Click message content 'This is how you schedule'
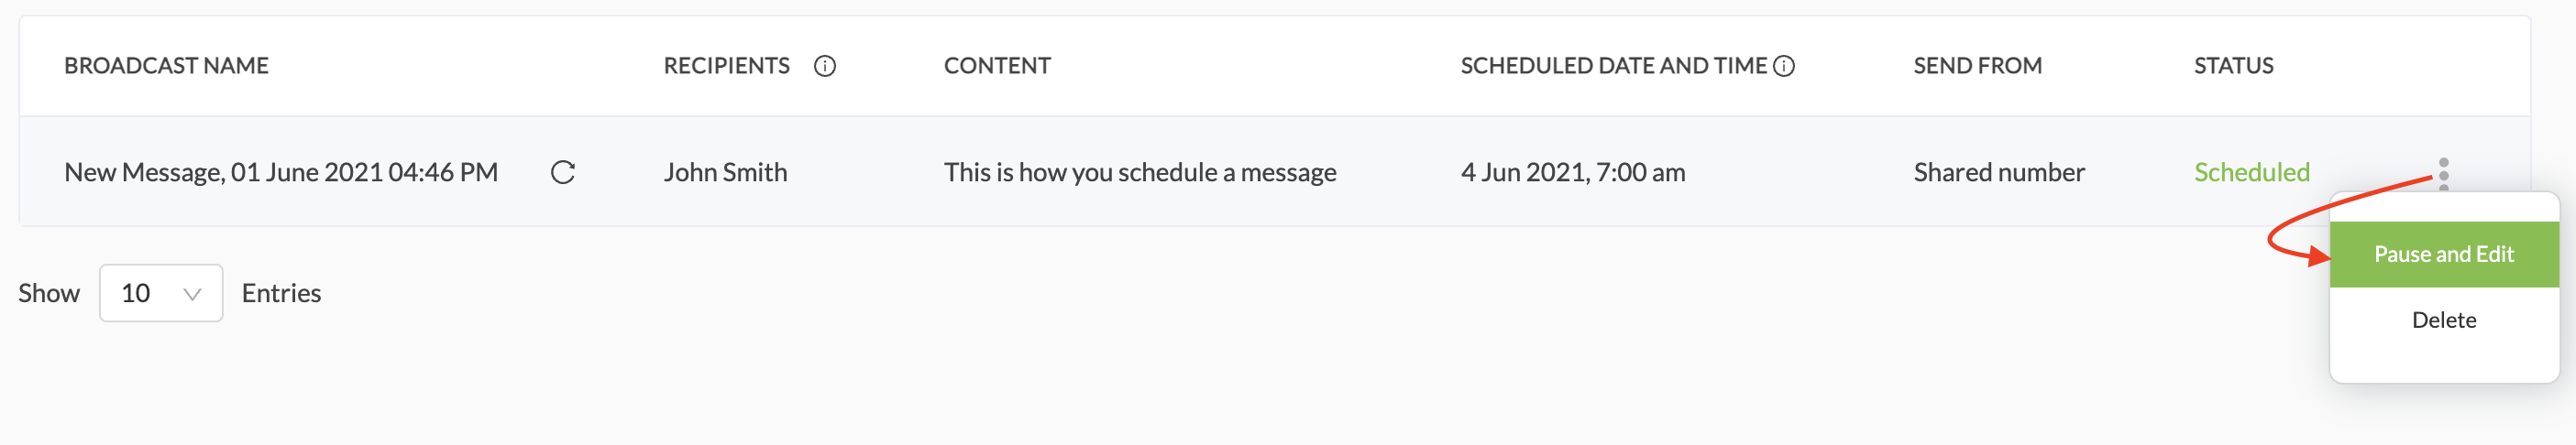The width and height of the screenshot is (2576, 445). pos(1139,173)
